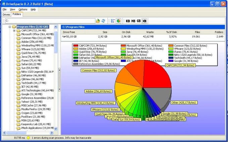Select the CAPCOM (721,94 MB) folder
228x142 pixels.
(34, 30)
